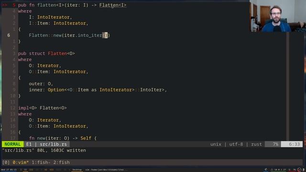Click the Flatten<I> return type

(113, 5)
